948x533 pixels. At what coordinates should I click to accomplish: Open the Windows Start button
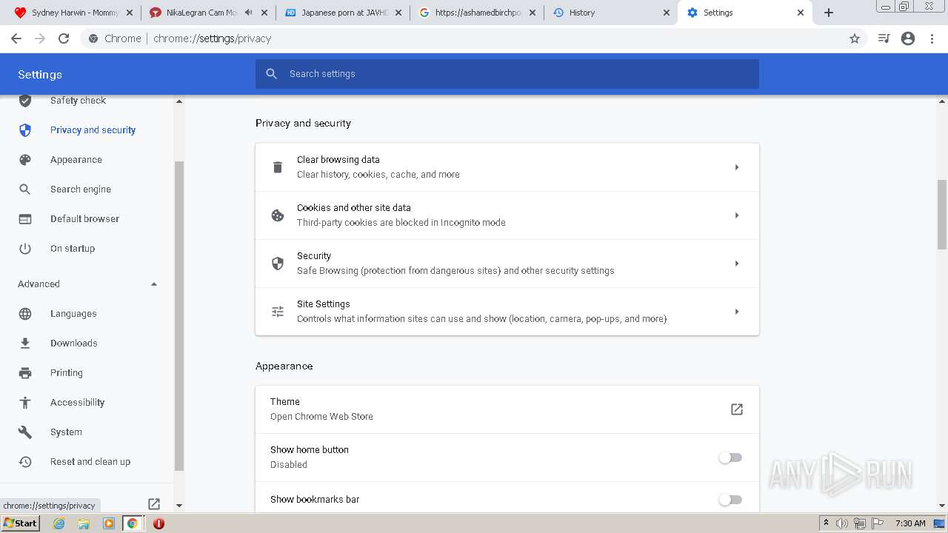coord(21,523)
